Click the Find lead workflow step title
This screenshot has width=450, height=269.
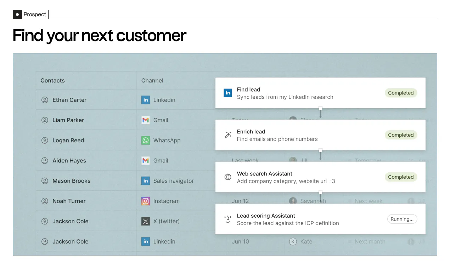(x=248, y=90)
